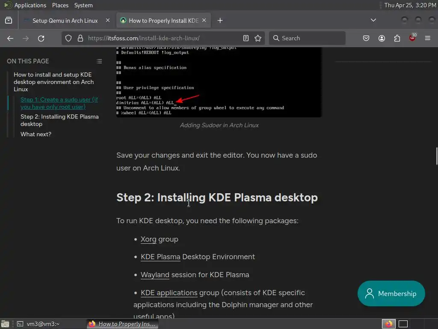438x329 pixels.
Task: Reload the current page
Action: [x=41, y=38]
